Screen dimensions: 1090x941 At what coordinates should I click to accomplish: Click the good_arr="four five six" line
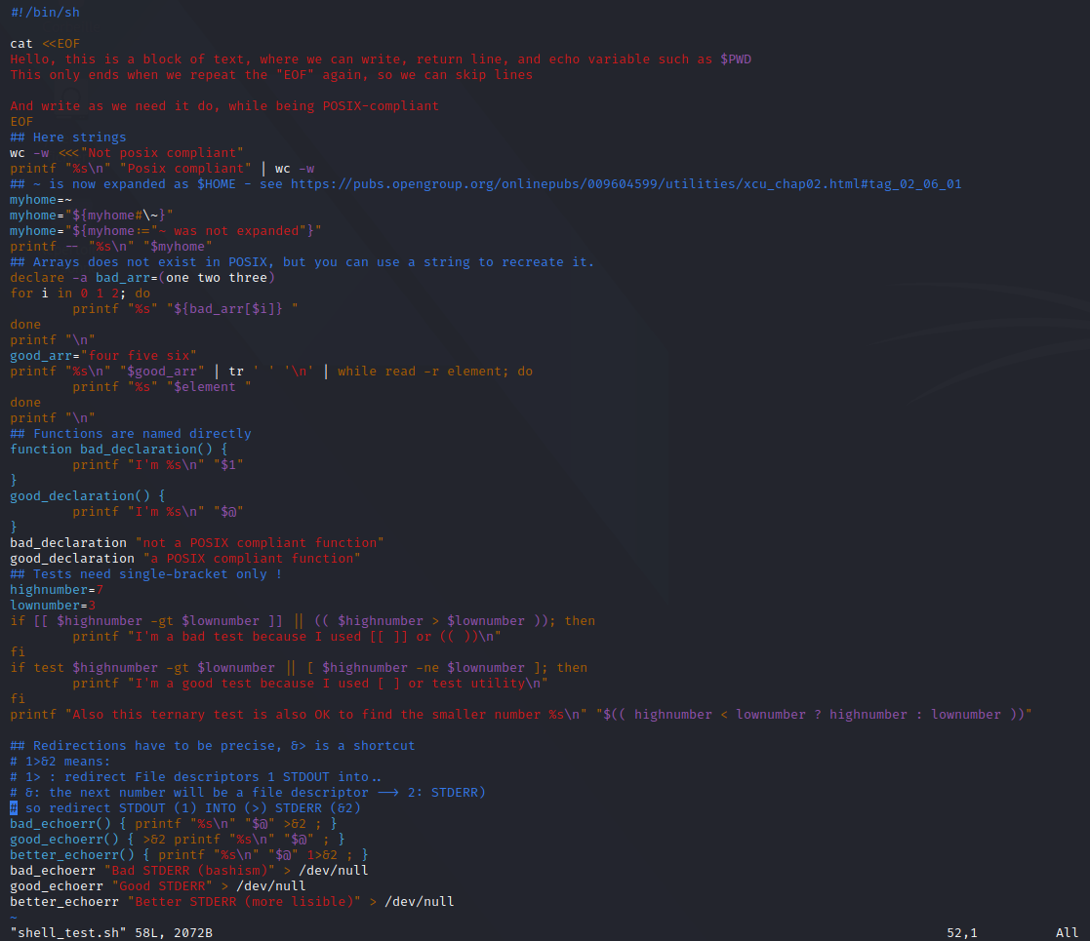click(102, 356)
